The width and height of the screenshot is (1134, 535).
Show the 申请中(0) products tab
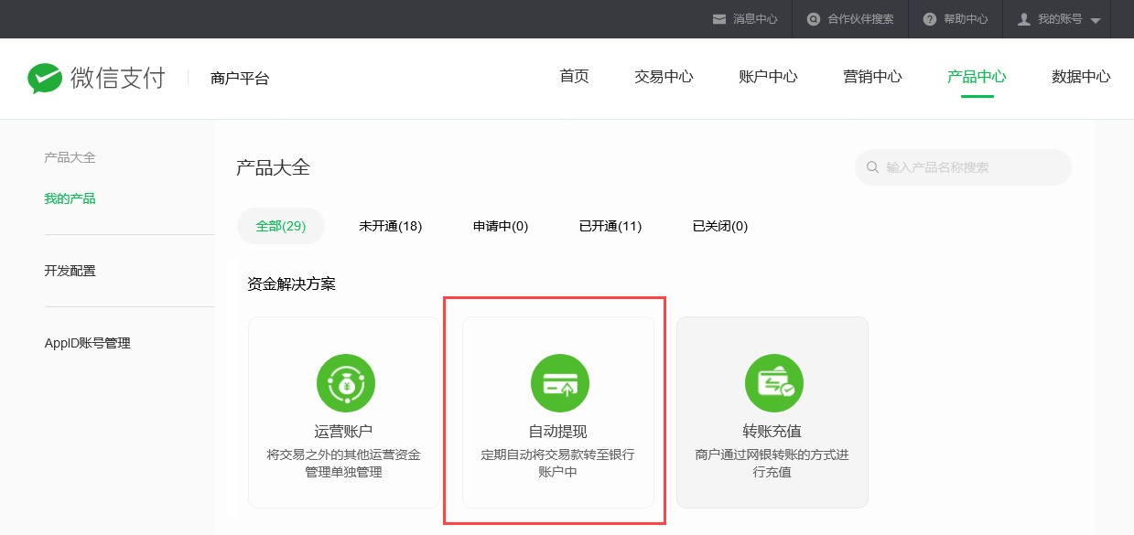click(x=501, y=226)
